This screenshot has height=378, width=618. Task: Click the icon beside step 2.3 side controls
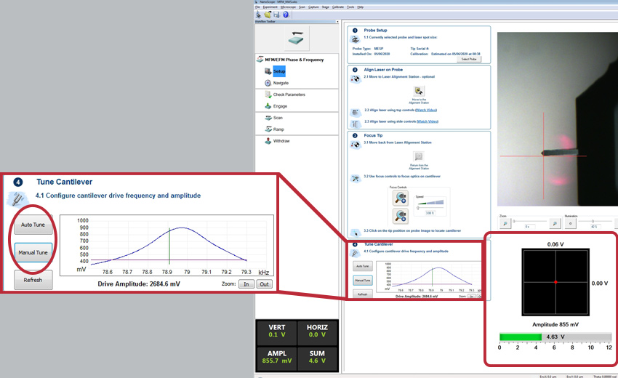[x=356, y=124]
